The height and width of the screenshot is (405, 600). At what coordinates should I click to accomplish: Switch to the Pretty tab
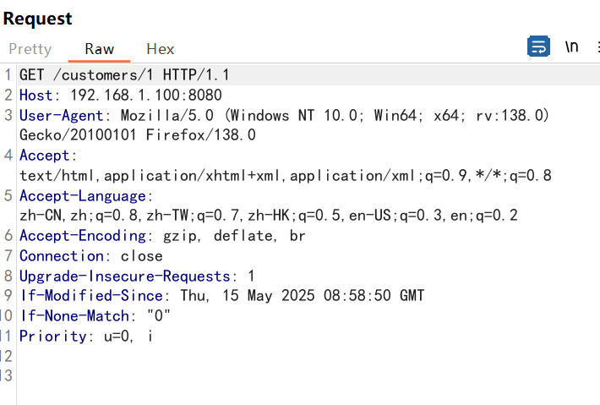click(30, 49)
